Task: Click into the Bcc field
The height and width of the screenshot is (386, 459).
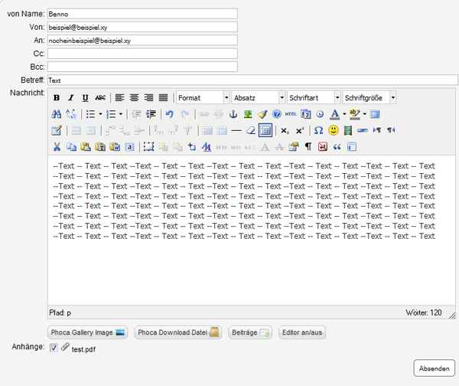Action: [x=142, y=67]
